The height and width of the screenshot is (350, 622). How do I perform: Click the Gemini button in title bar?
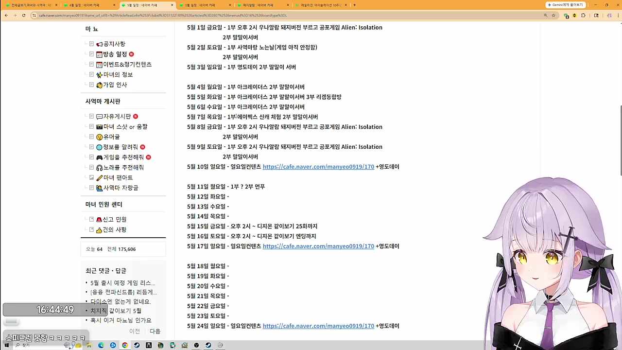click(566, 5)
